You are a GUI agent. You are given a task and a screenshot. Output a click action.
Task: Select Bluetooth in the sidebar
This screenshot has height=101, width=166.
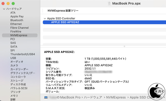17,20
